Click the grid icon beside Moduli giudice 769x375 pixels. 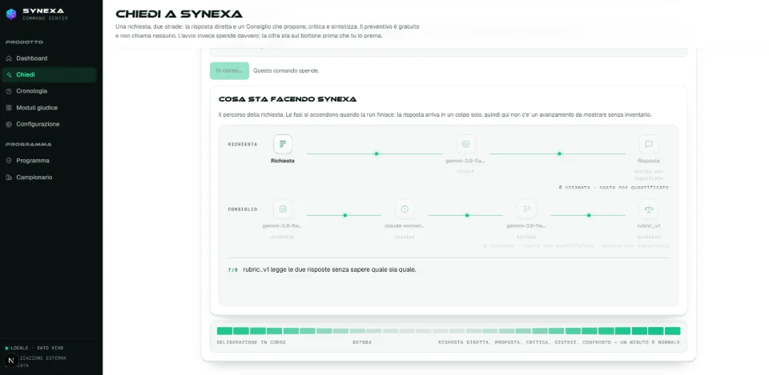(9, 108)
